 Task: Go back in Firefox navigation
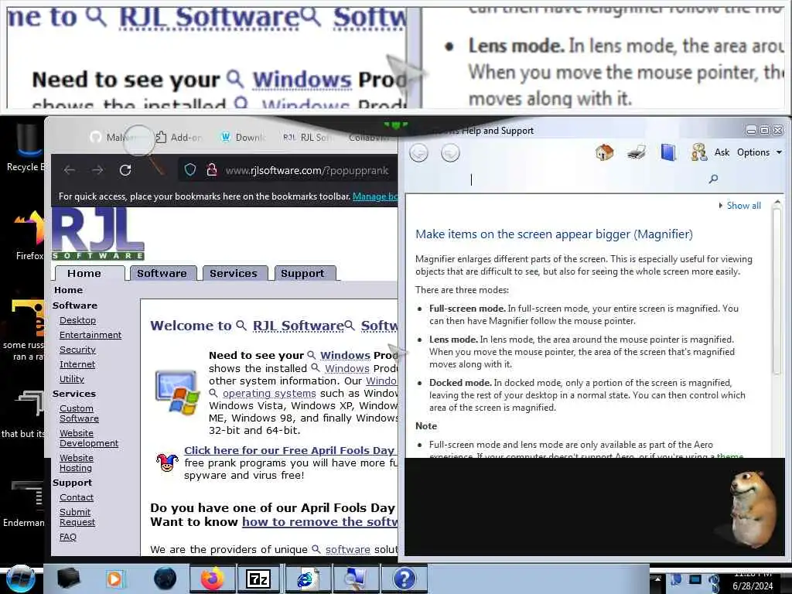pos(70,170)
